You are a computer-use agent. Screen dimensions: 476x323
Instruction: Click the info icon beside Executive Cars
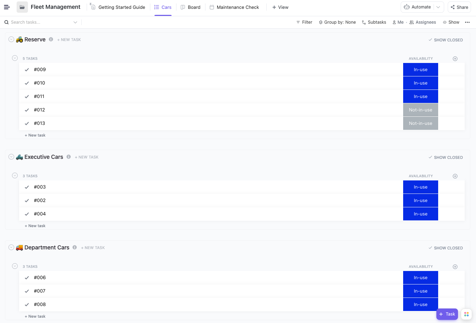pyautogui.click(x=69, y=157)
